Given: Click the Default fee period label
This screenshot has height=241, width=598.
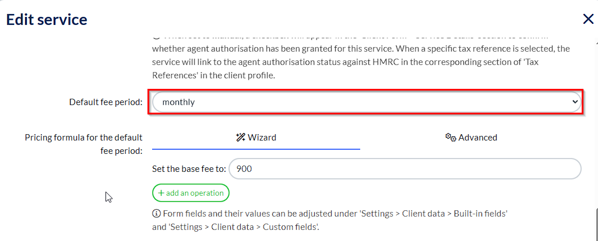Looking at the screenshot, I should [x=105, y=102].
